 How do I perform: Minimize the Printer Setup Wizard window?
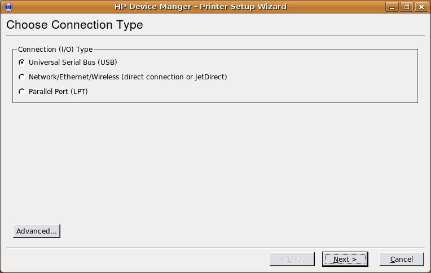pyautogui.click(x=392, y=7)
